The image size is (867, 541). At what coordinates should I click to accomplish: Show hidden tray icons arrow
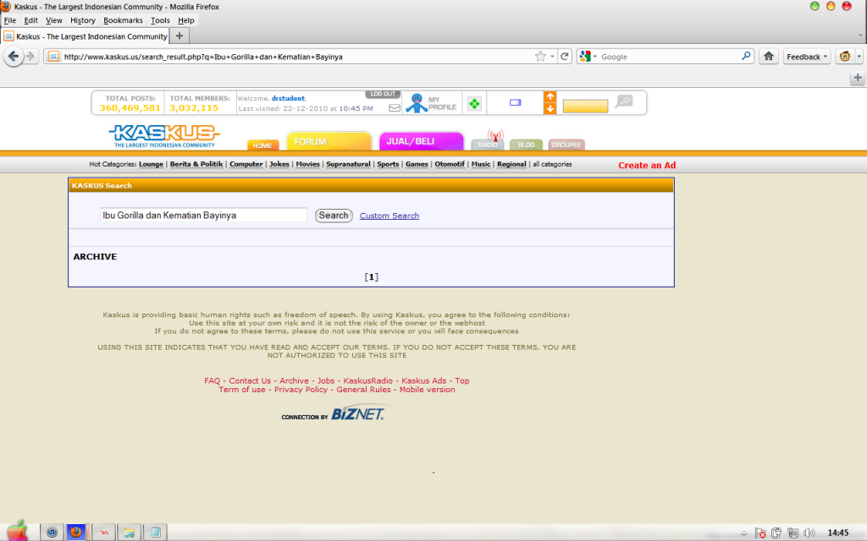pos(744,533)
